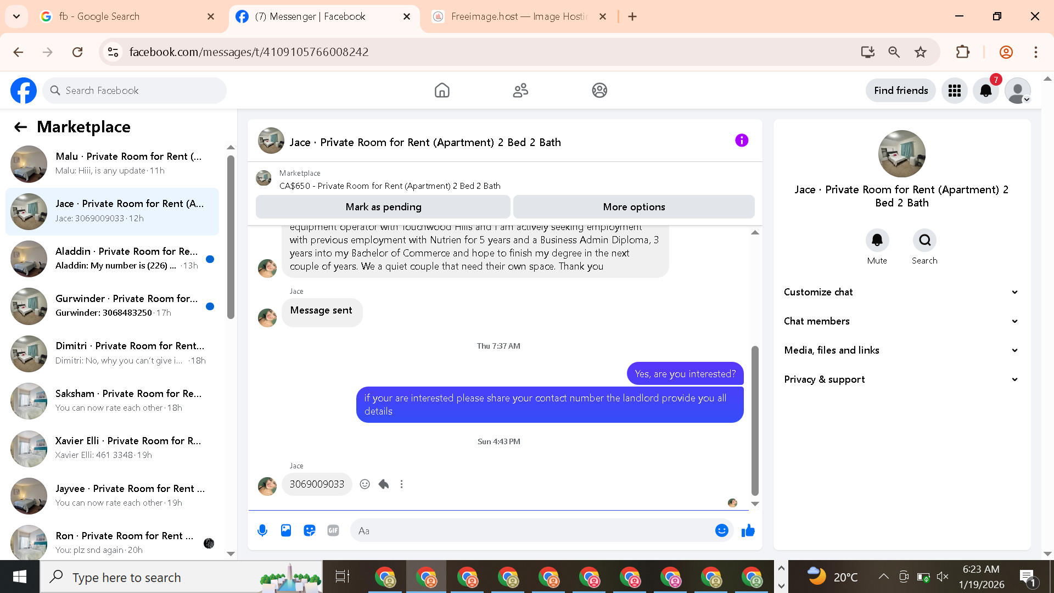Mute this conversation
Image resolution: width=1054 pixels, height=593 pixels.
(877, 240)
